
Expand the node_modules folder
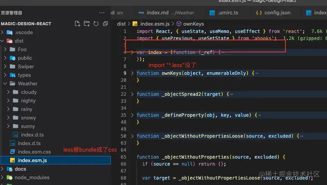tap(2, 177)
